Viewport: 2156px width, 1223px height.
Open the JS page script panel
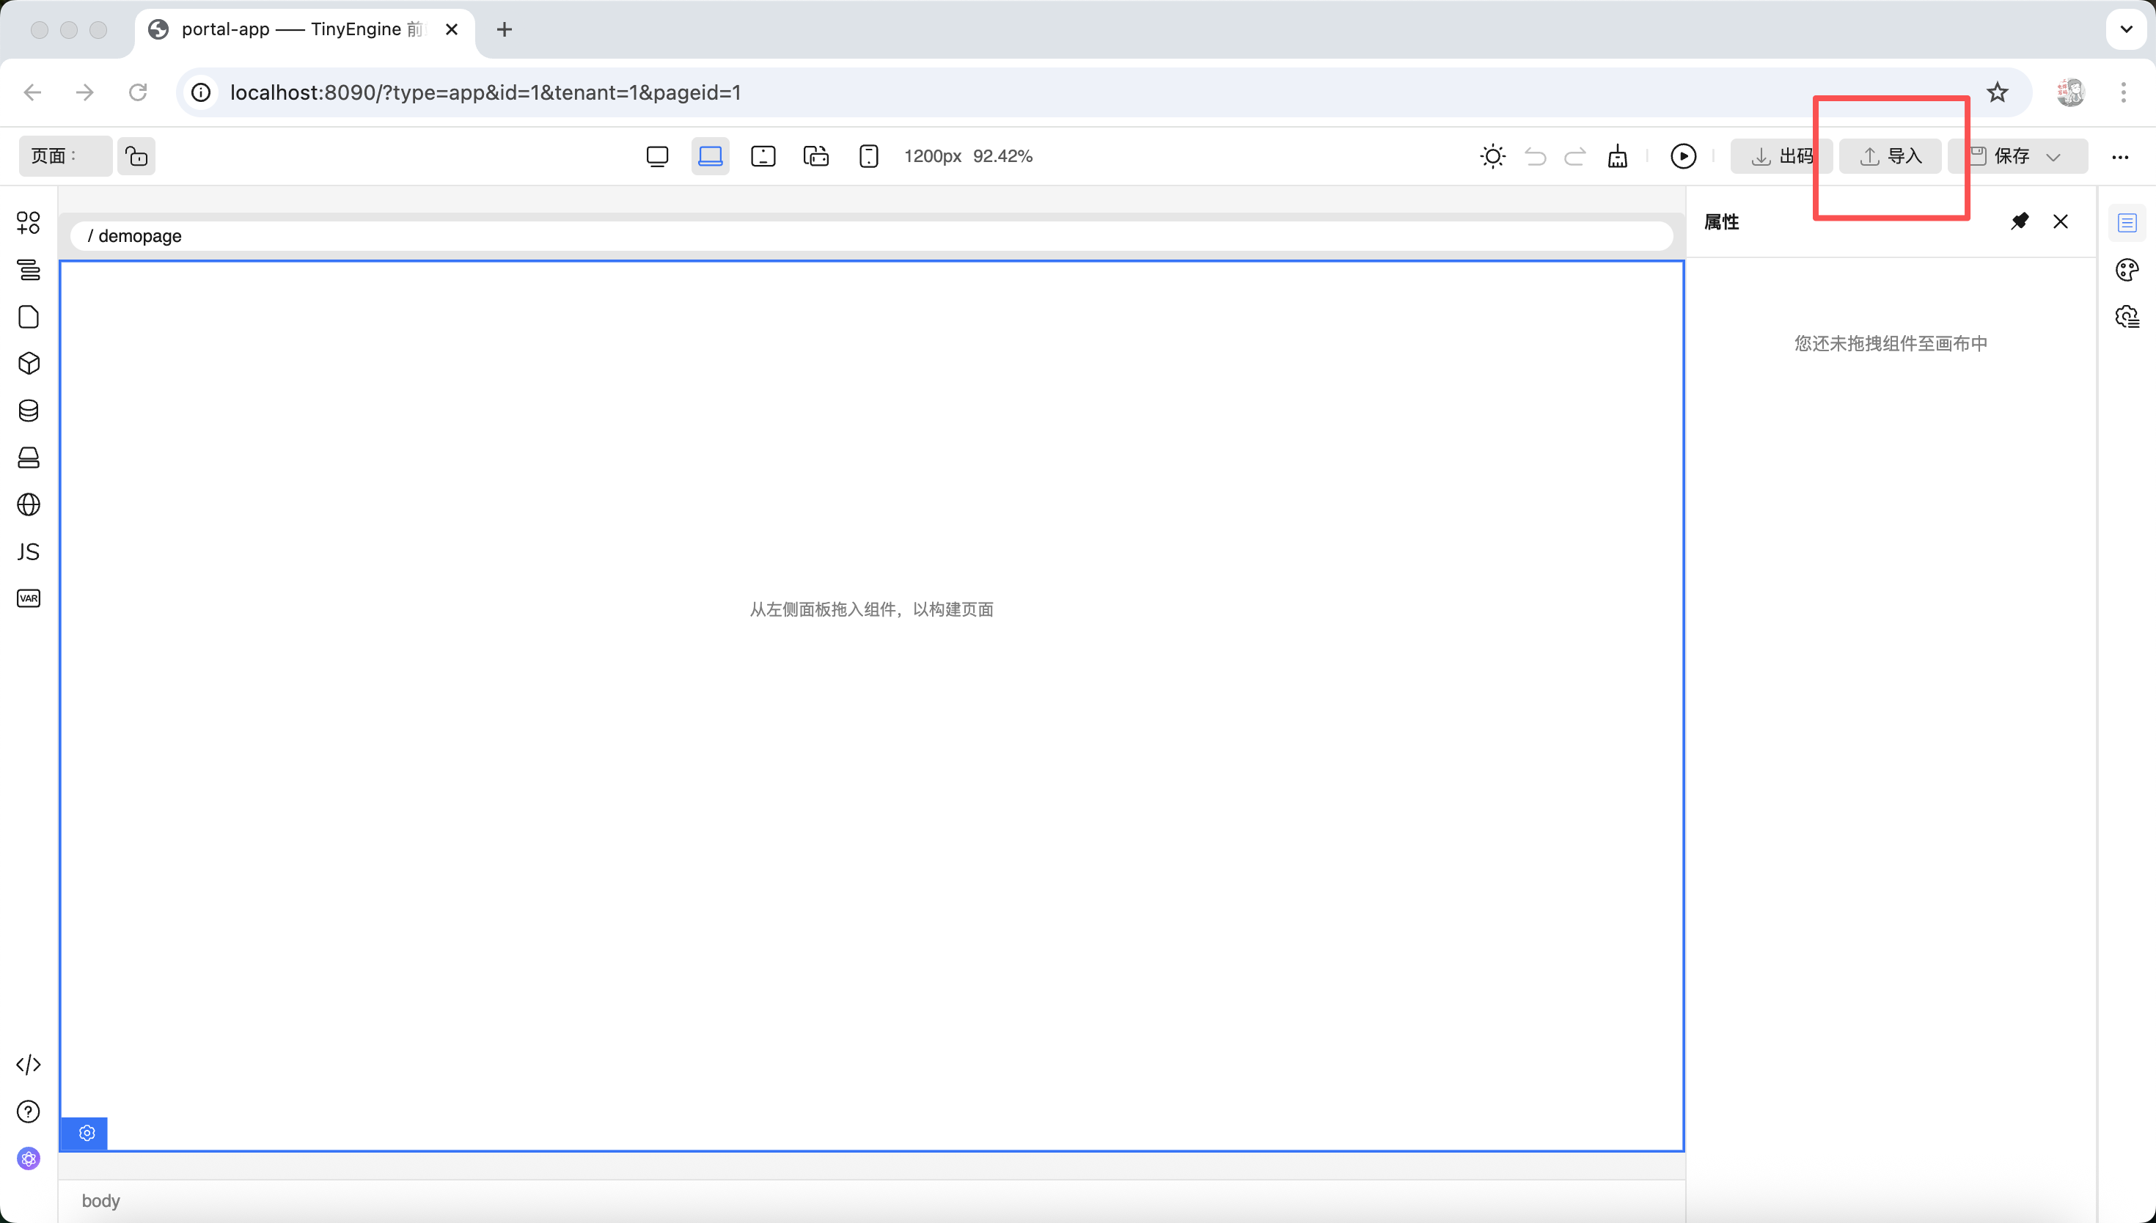(x=29, y=551)
